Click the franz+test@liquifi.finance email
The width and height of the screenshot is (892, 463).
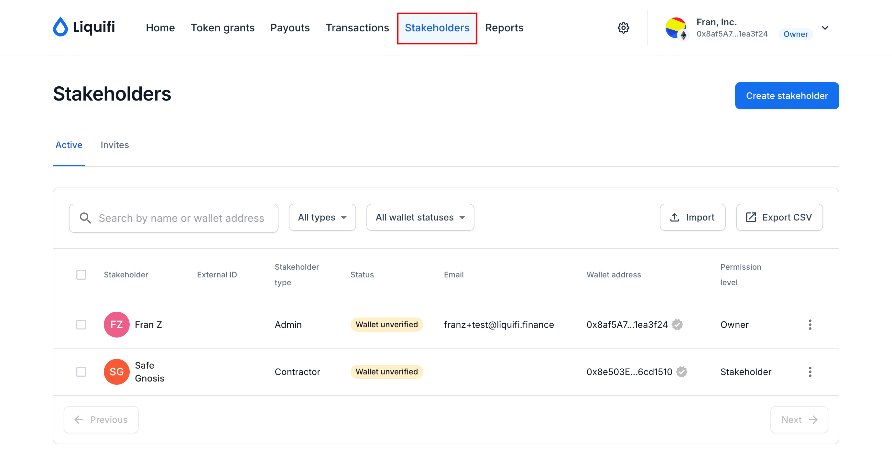[499, 325]
